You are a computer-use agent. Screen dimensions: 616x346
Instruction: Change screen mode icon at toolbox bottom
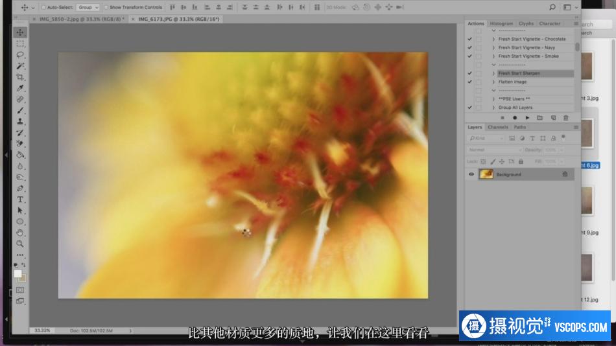click(x=20, y=301)
